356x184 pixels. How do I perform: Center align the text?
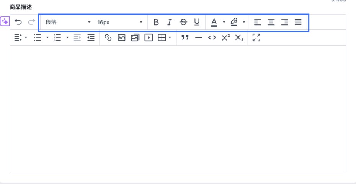click(271, 22)
